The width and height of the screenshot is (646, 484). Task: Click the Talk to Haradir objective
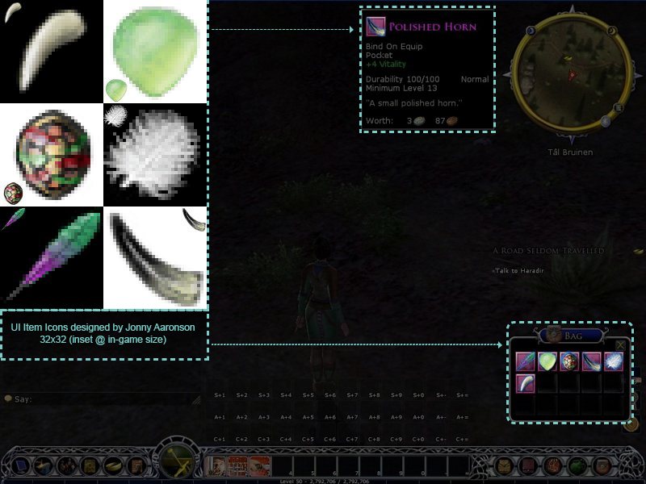click(x=518, y=271)
